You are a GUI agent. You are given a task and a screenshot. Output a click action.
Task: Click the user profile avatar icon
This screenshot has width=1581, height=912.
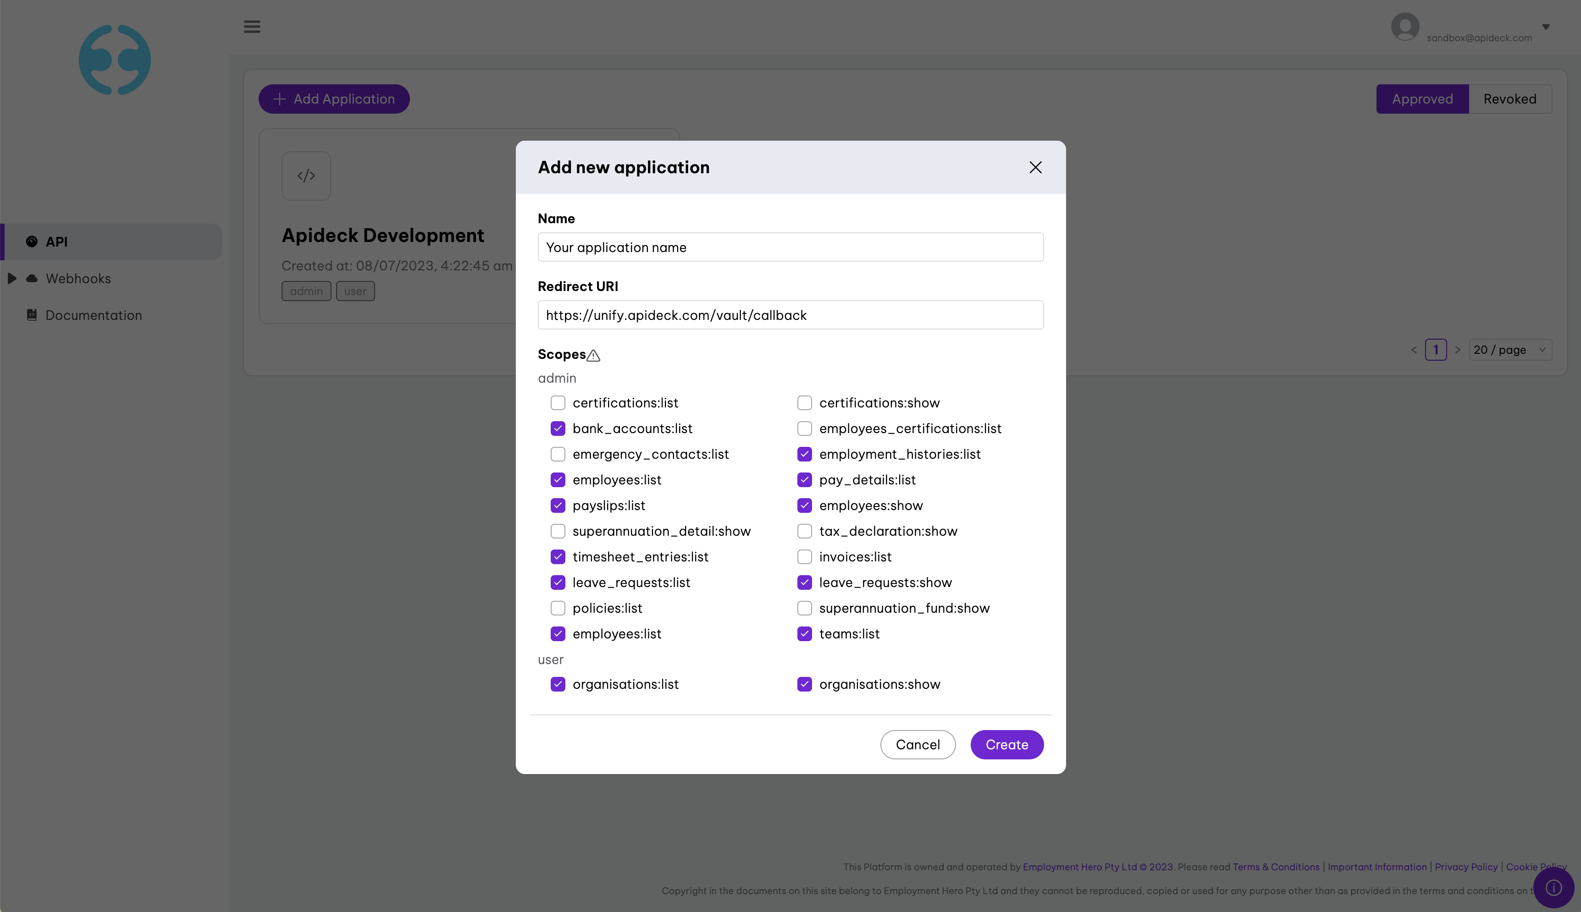[1405, 26]
